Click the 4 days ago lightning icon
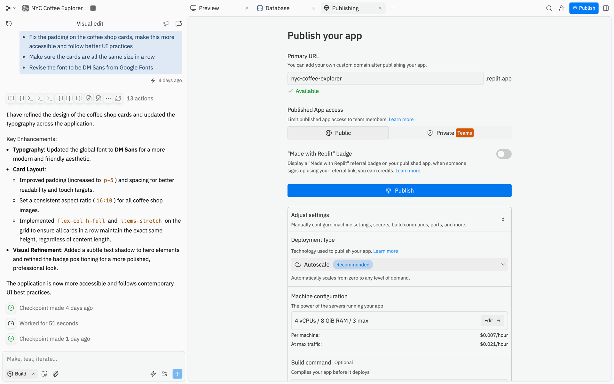The width and height of the screenshot is (614, 384). click(x=153, y=81)
